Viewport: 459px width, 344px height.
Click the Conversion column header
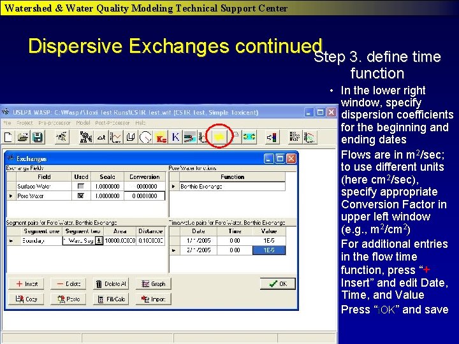coord(145,176)
